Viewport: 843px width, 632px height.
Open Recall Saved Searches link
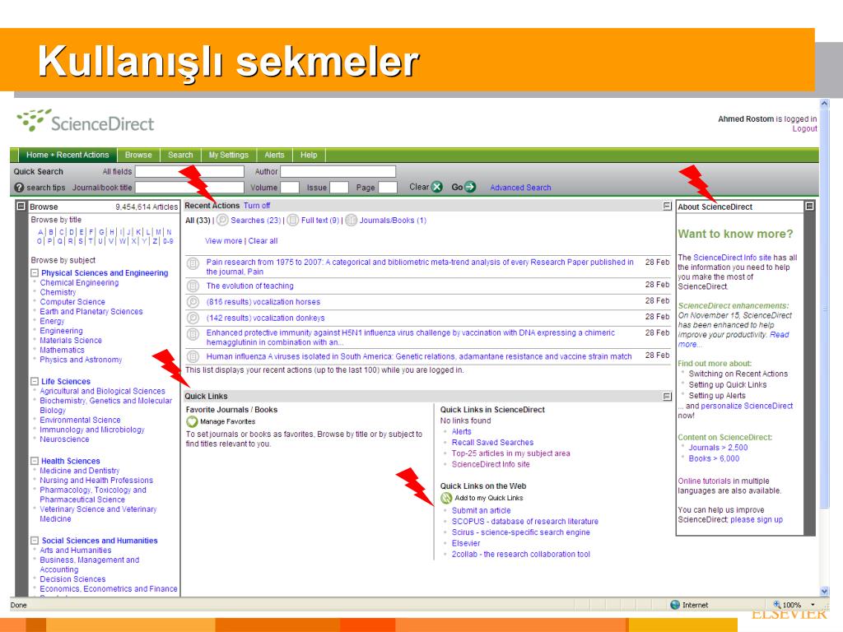point(492,442)
